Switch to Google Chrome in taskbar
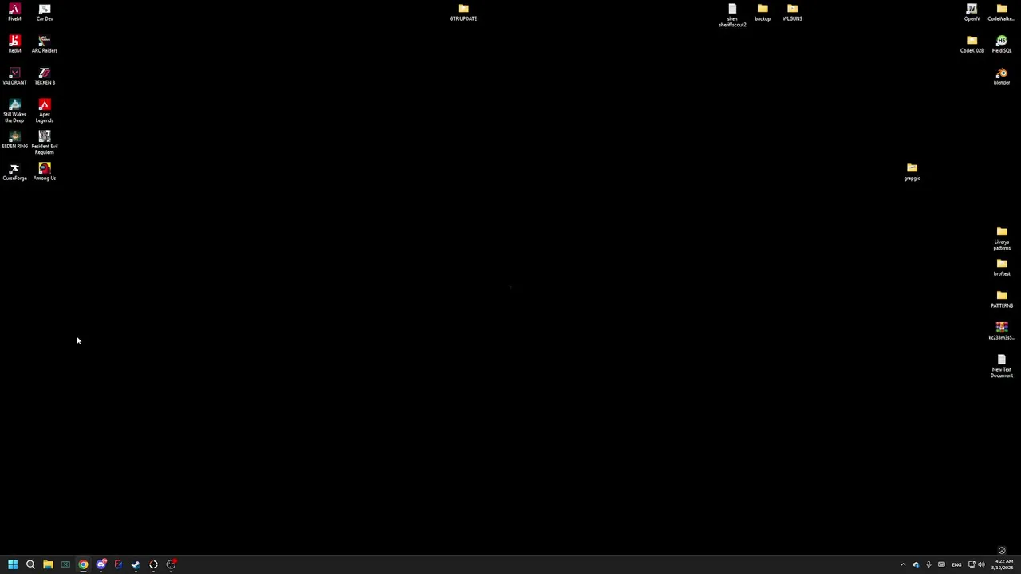The width and height of the screenshot is (1021, 574). (x=83, y=564)
